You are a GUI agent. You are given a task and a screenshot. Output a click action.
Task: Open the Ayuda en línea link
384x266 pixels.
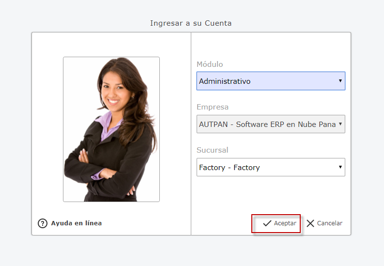click(x=76, y=223)
